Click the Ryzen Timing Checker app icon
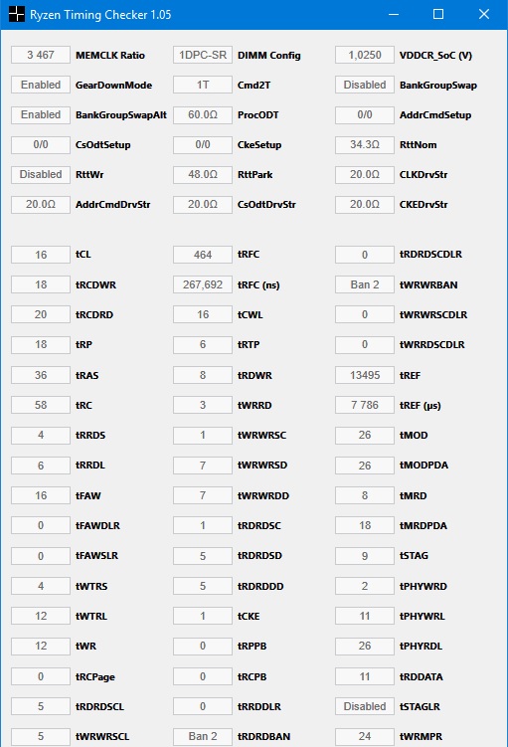Image resolution: width=508 pixels, height=747 pixels. point(16,14)
